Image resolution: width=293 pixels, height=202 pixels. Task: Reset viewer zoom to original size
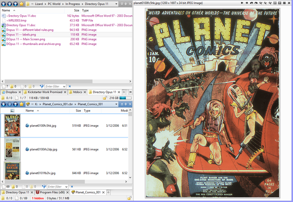(270, 3)
